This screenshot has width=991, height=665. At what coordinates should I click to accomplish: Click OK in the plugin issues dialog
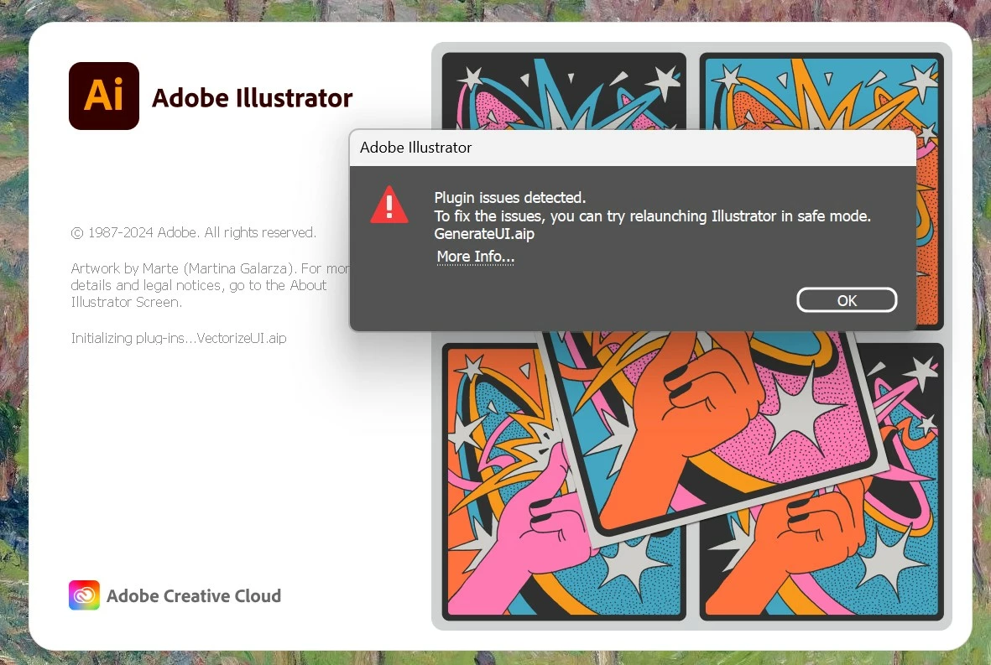pos(847,300)
